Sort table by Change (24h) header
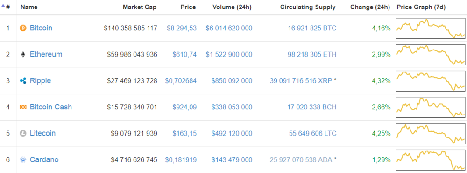Image resolution: width=467 pixels, height=173 pixels. pos(370,7)
